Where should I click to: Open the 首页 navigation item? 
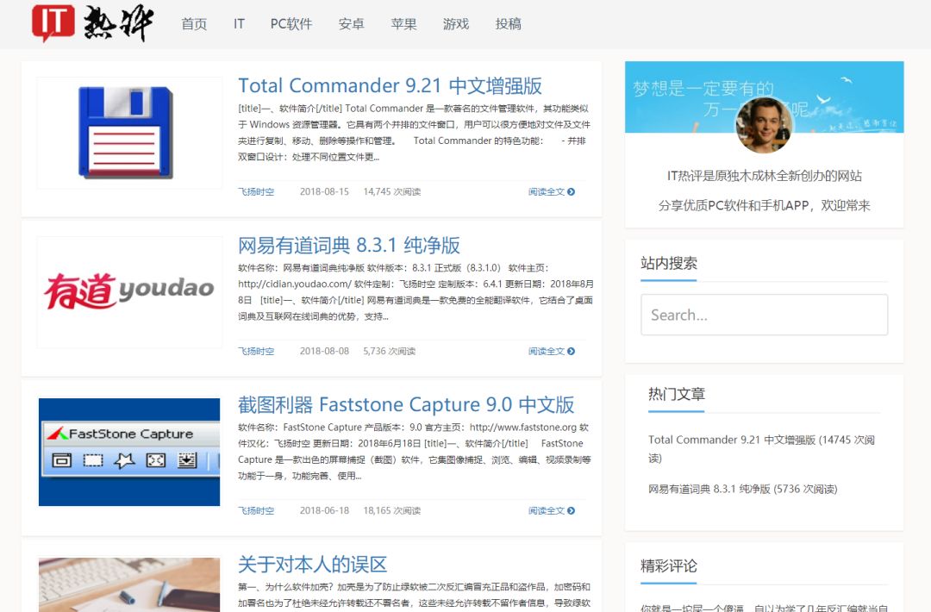[193, 24]
